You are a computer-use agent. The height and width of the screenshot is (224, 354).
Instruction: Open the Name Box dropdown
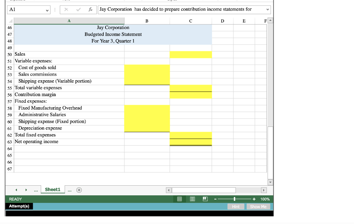coord(47,9)
